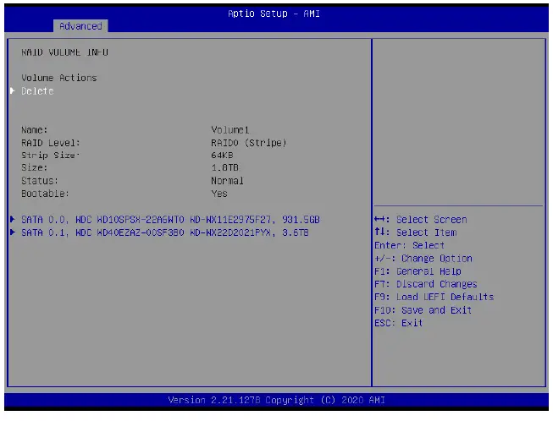Click the Yes bootable value
The height and width of the screenshot is (421, 553).
tap(219, 194)
